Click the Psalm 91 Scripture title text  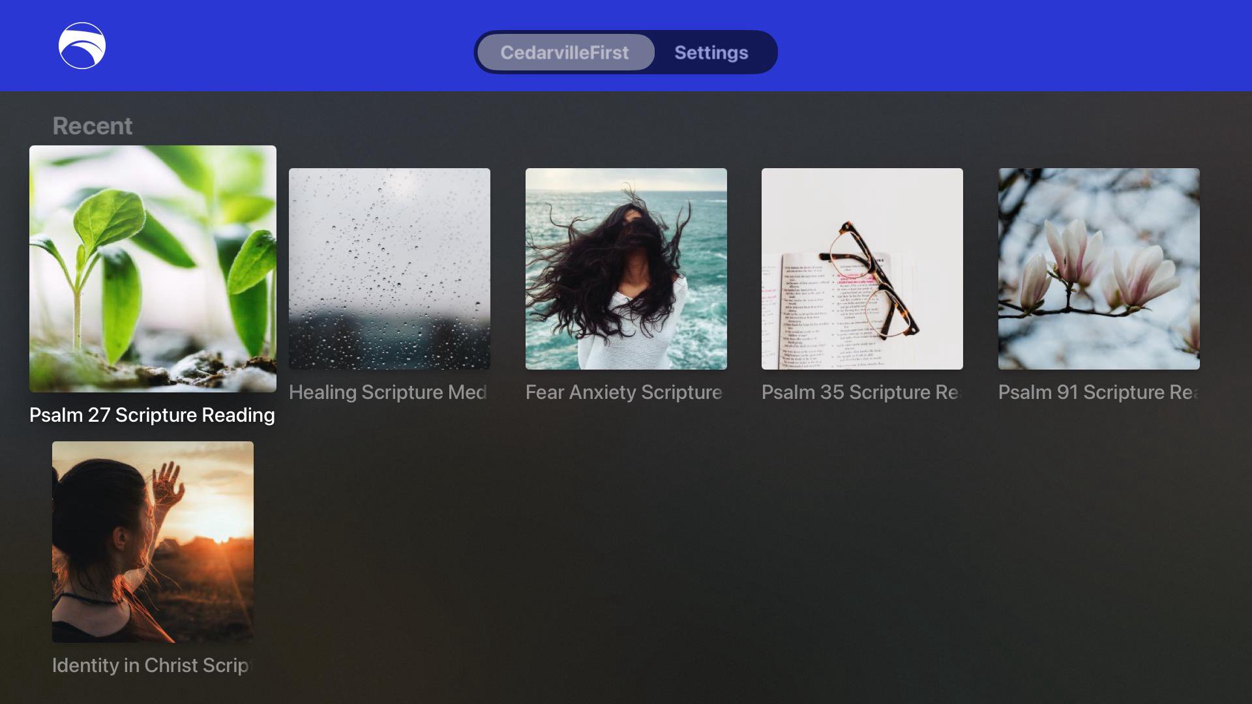click(x=1097, y=392)
